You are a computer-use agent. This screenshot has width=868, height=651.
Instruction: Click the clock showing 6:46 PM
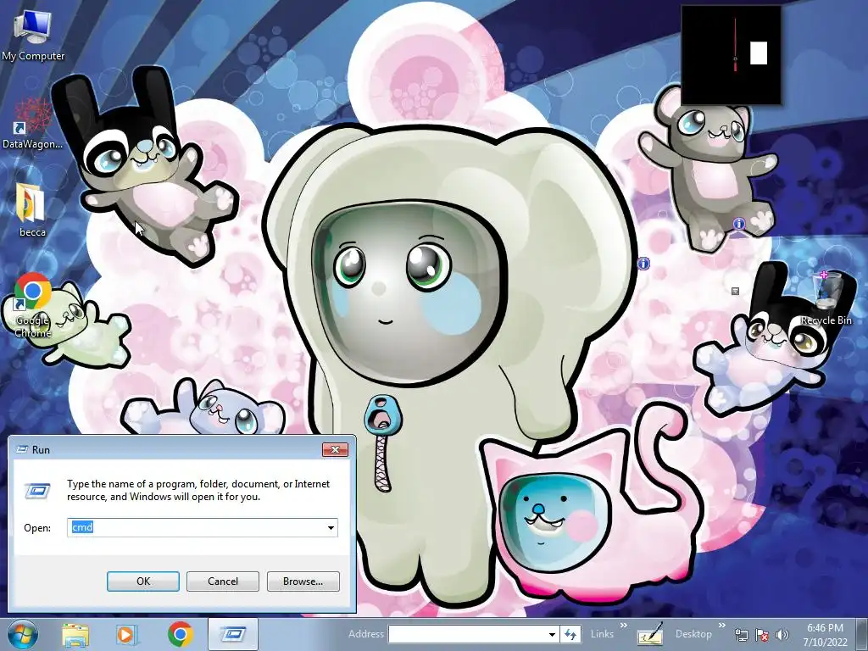[x=825, y=628]
